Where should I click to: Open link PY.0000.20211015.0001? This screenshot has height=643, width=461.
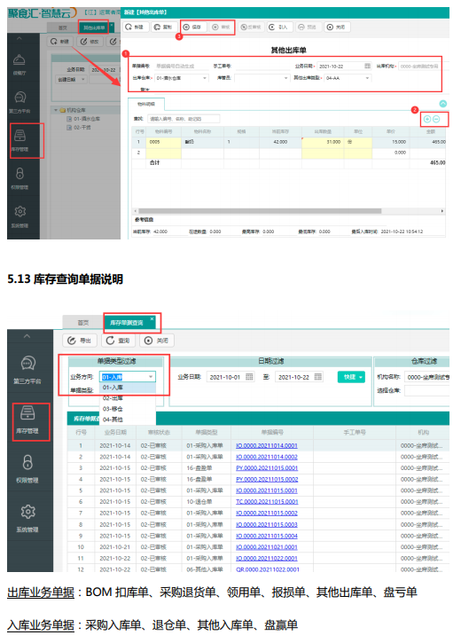tap(267, 468)
